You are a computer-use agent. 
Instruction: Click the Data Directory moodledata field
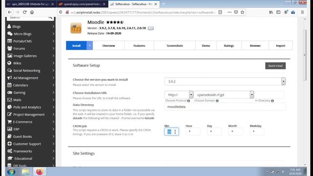225,107
